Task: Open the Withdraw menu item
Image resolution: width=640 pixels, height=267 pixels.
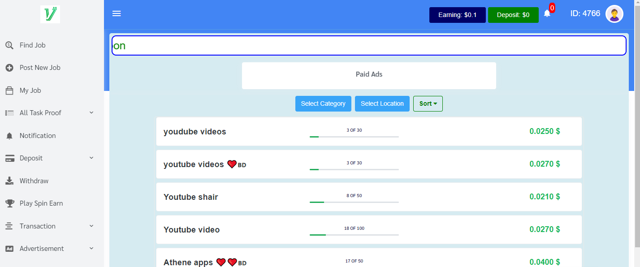Action: [34, 181]
